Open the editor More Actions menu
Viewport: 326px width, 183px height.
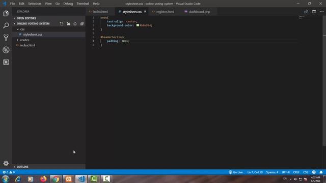tap(322, 12)
